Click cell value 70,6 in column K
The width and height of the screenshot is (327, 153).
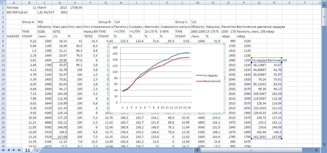coord(167,132)
